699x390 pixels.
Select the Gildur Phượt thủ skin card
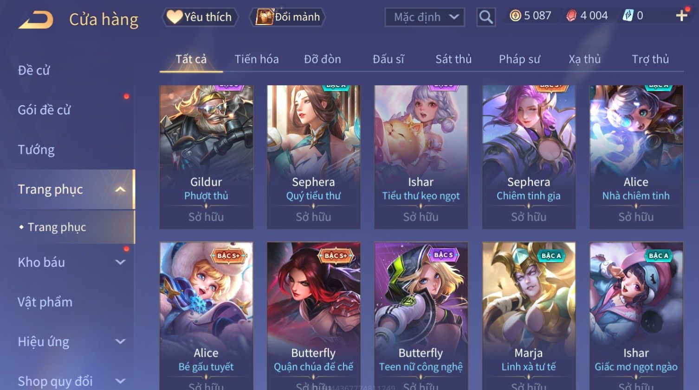(x=206, y=157)
